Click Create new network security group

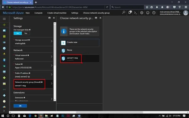tap(80, 43)
